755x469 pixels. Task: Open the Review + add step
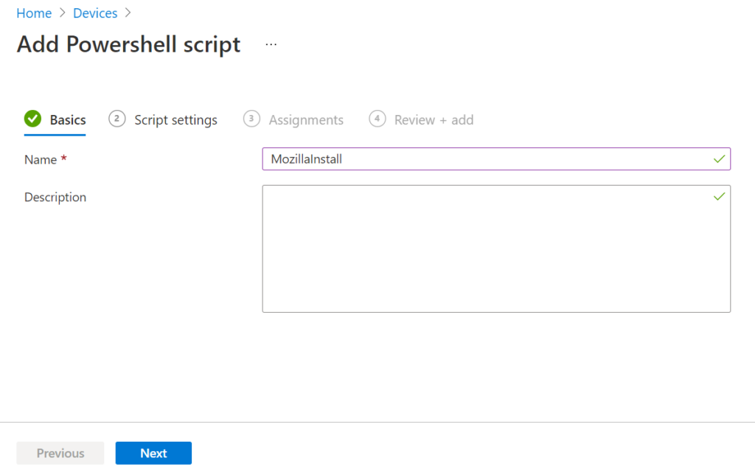coord(433,119)
